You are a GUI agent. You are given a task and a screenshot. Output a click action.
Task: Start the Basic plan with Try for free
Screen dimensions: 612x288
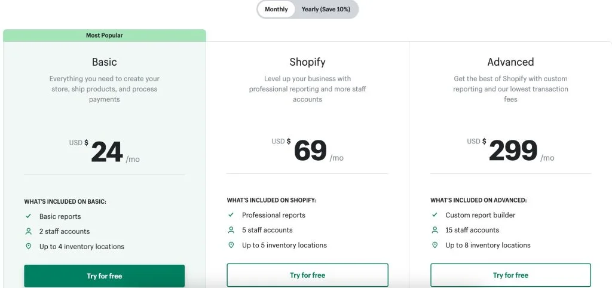pyautogui.click(x=104, y=276)
